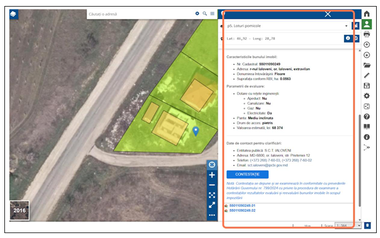Open the search bar hamburger menu
Viewport: 380px width, 238px height.
point(212,13)
